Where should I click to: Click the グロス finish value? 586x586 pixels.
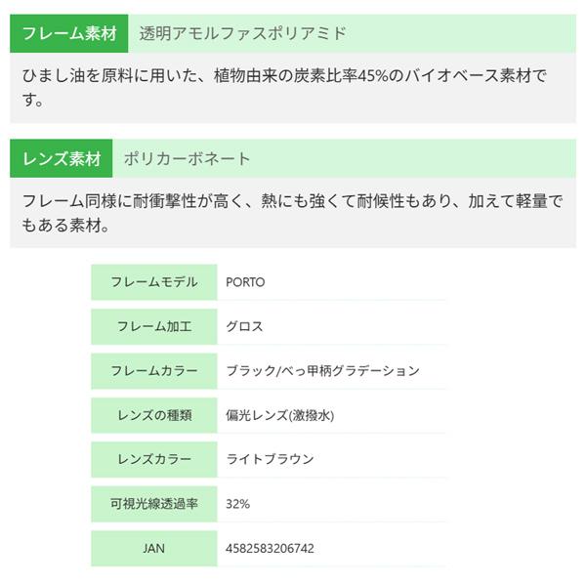click(244, 326)
